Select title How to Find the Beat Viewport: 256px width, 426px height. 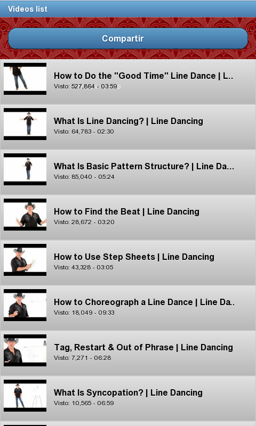tap(126, 211)
